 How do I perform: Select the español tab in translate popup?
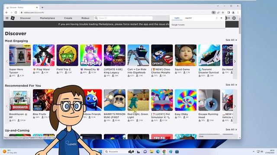click(188, 18)
